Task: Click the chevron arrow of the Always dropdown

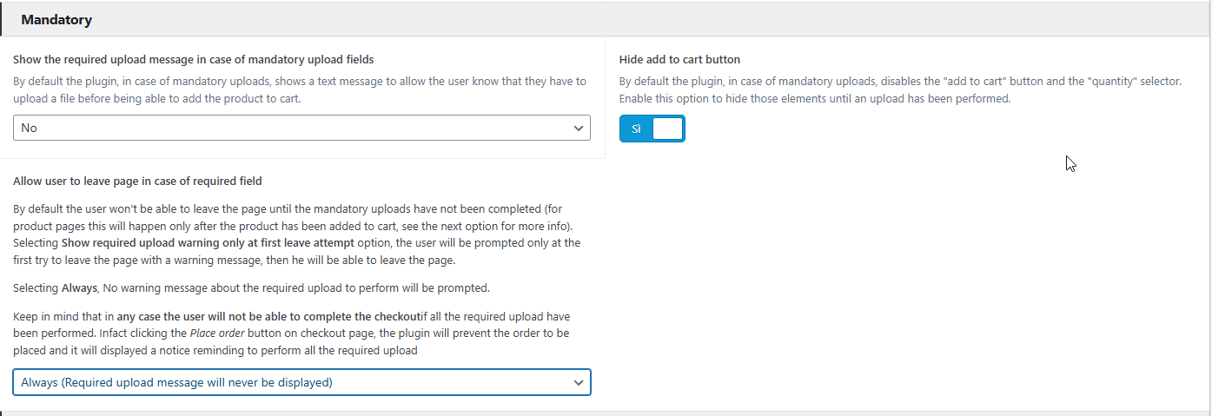Action: [579, 382]
